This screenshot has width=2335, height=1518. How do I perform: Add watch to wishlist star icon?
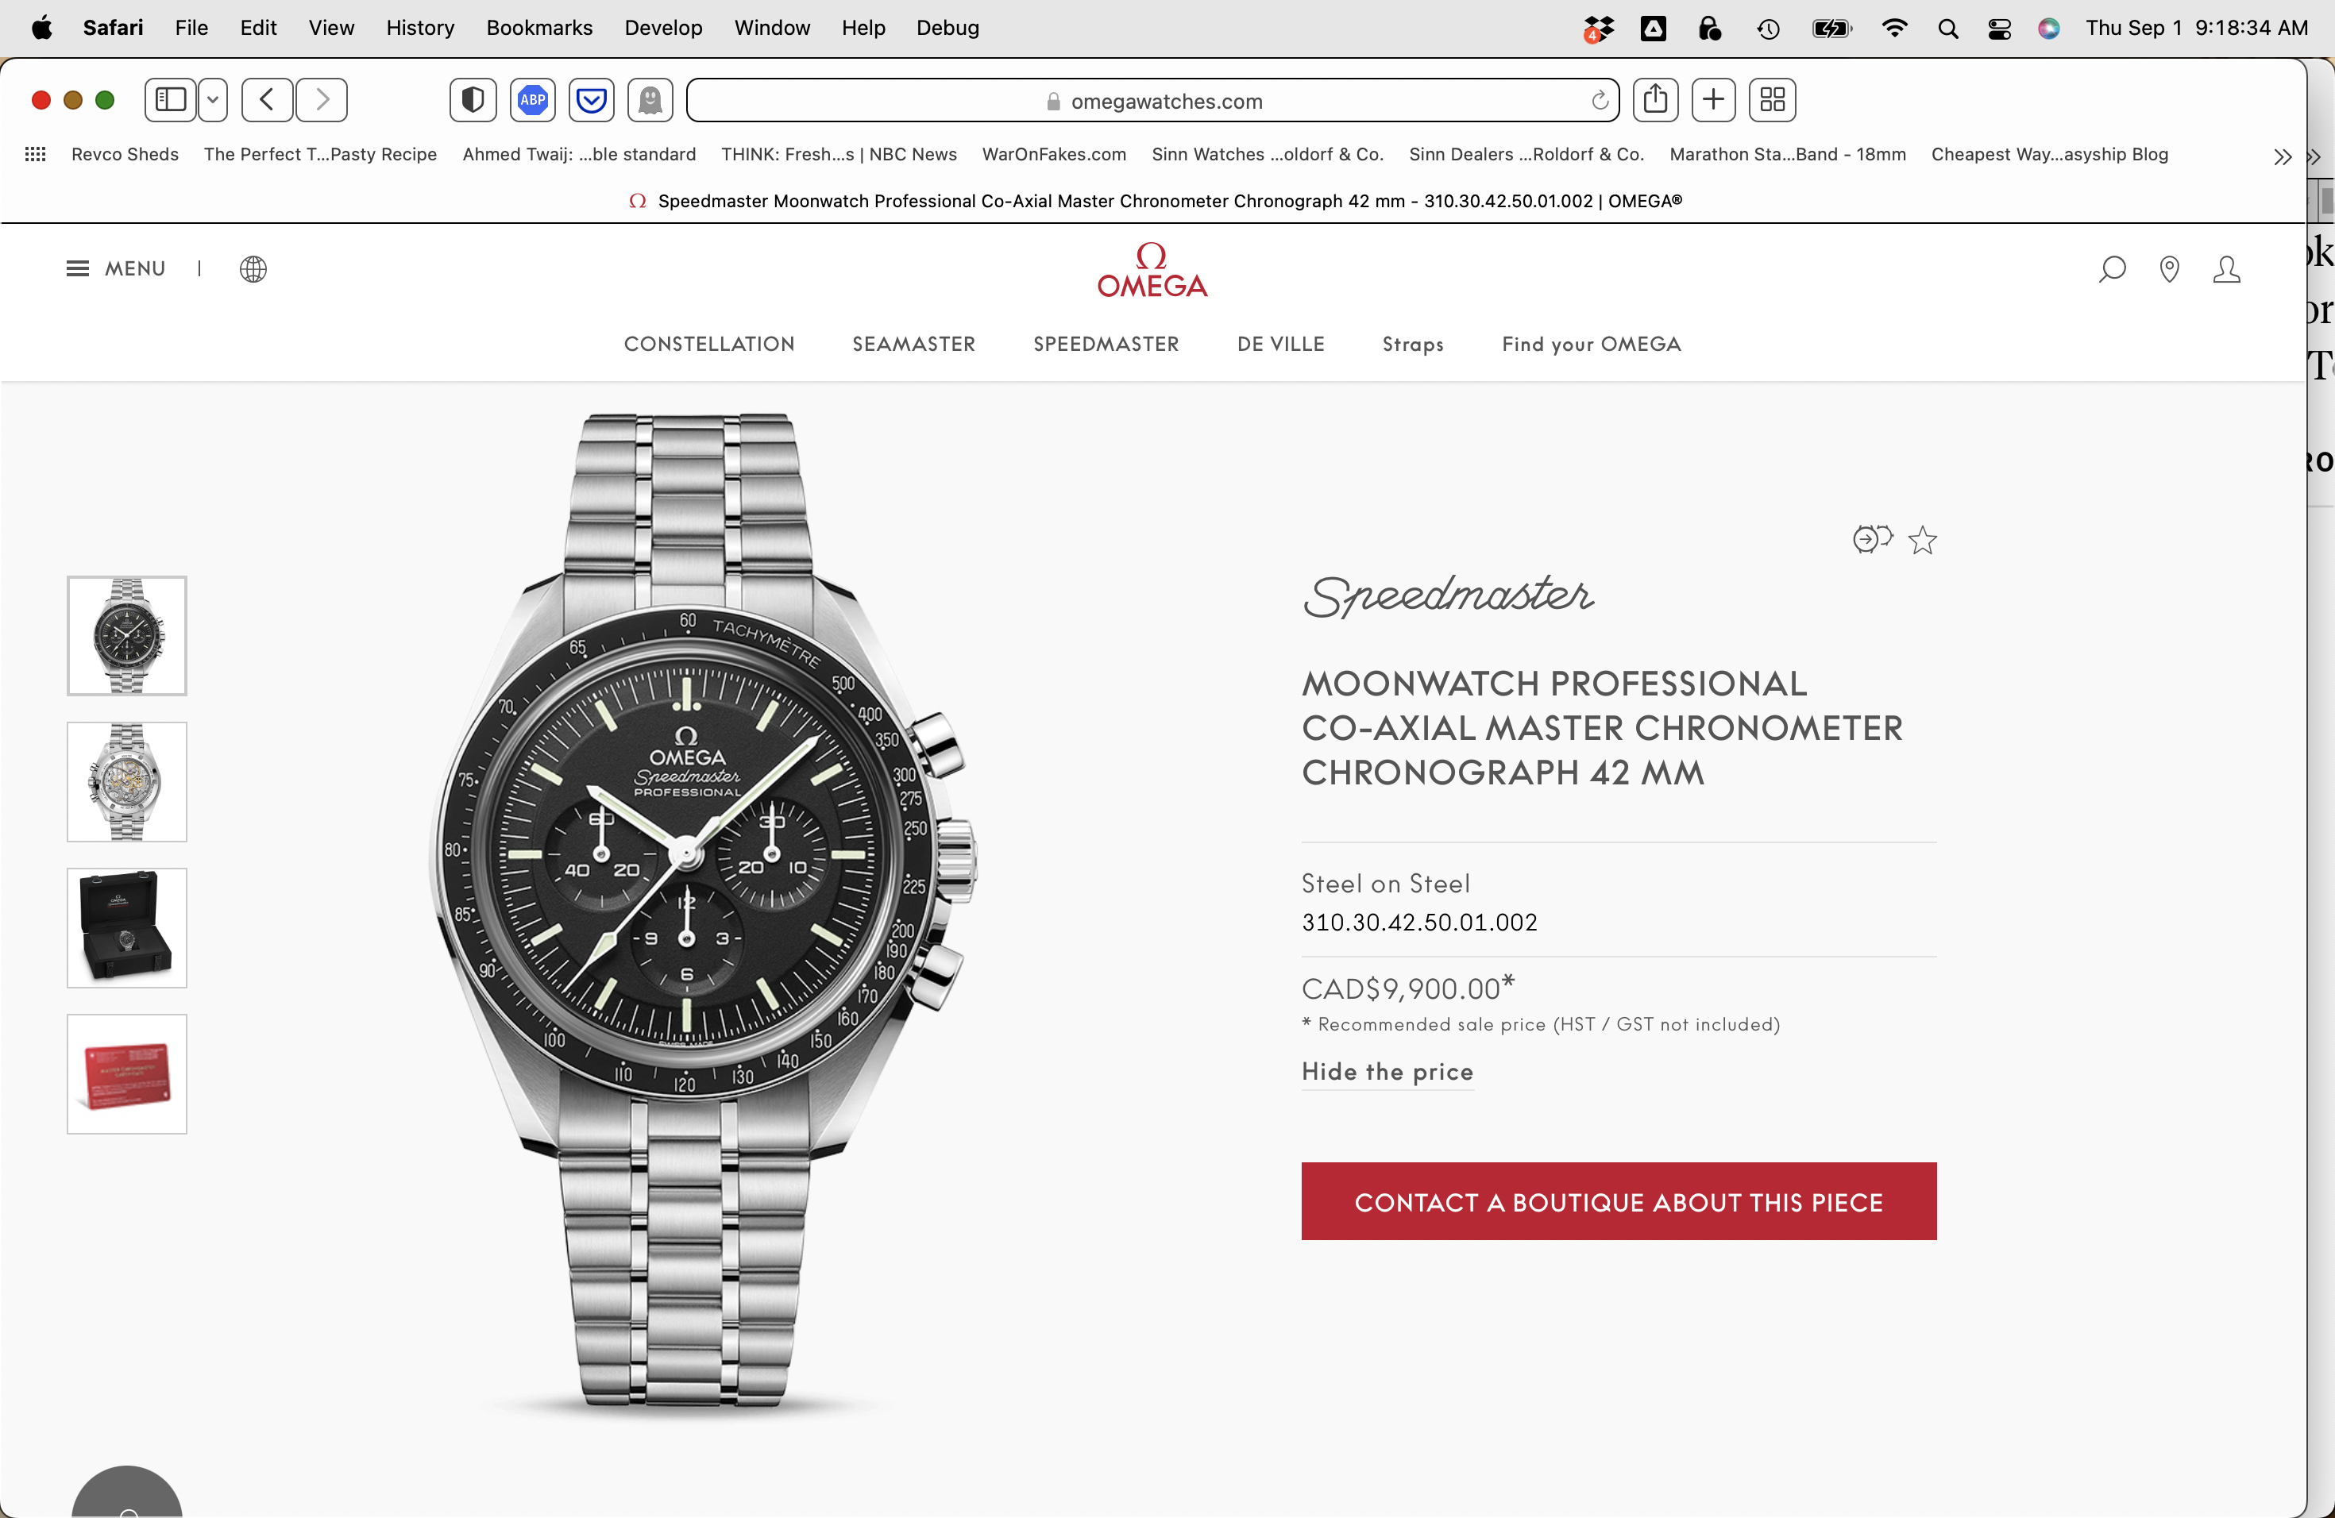click(1922, 539)
